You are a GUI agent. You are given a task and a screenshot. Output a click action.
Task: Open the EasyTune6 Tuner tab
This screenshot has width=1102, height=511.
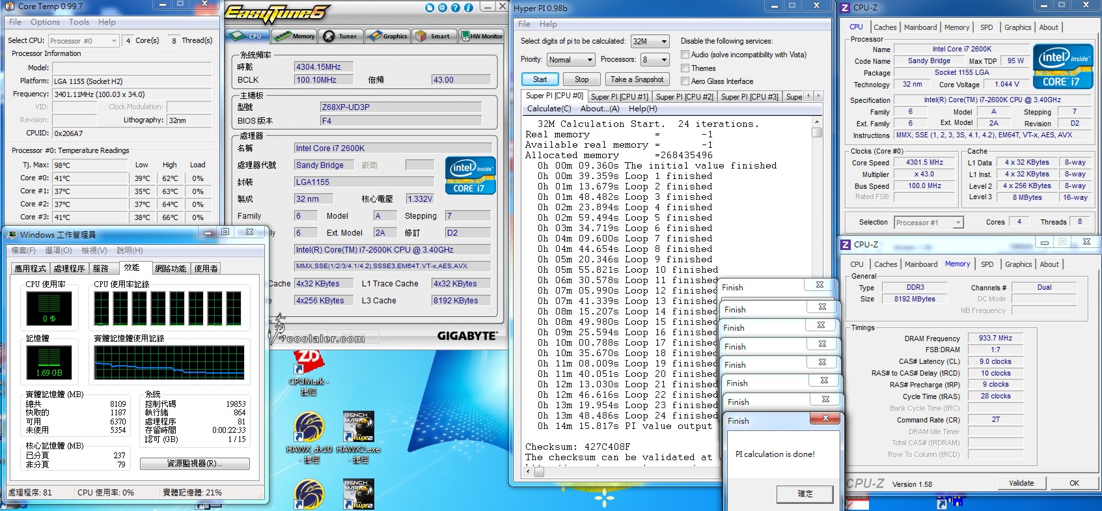(341, 36)
